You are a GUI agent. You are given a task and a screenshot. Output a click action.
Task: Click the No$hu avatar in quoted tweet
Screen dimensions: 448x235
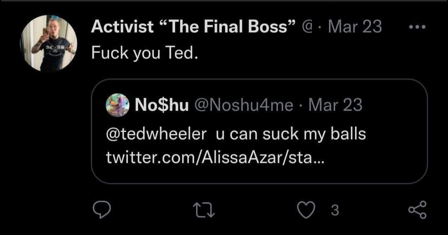(x=118, y=105)
